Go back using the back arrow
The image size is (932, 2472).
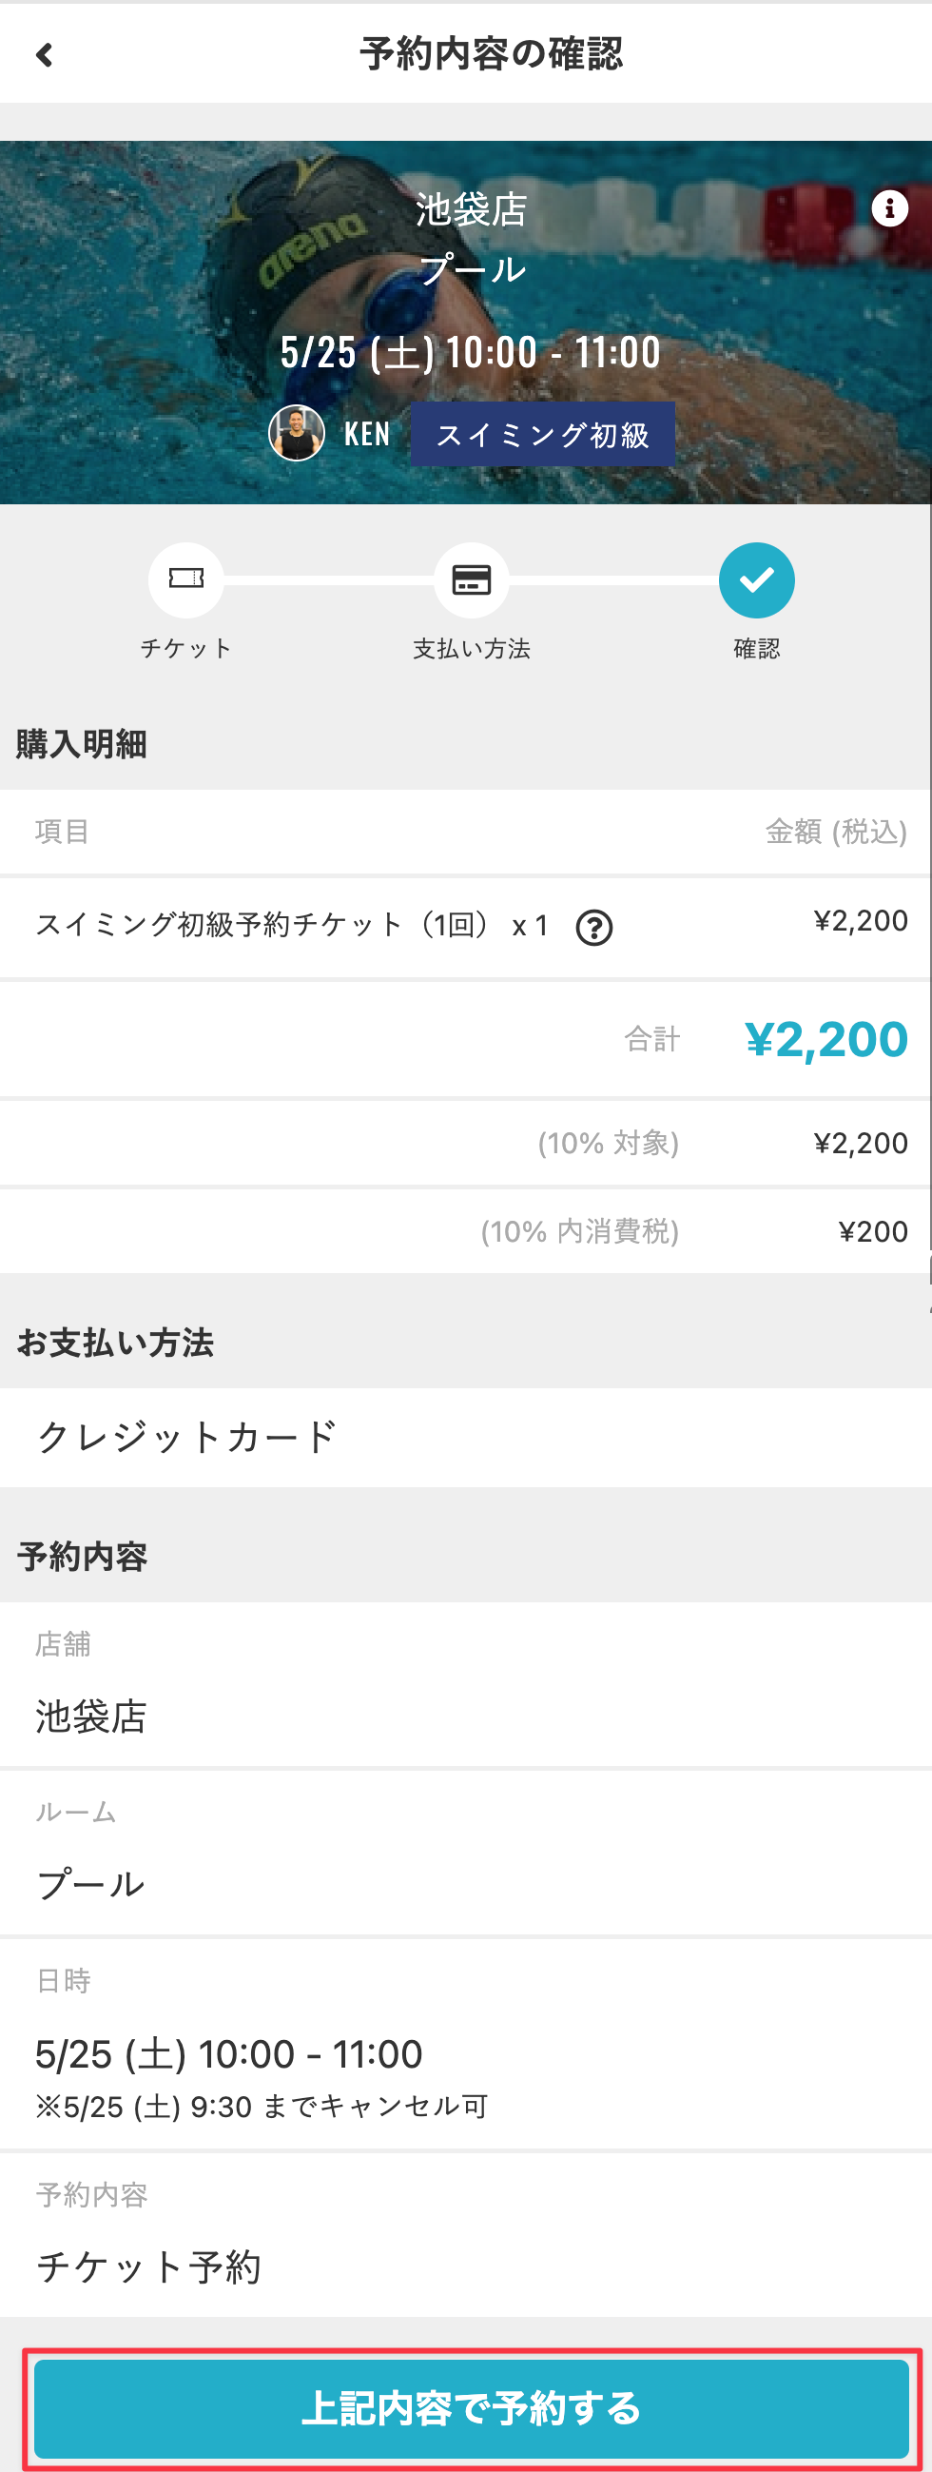click(44, 54)
